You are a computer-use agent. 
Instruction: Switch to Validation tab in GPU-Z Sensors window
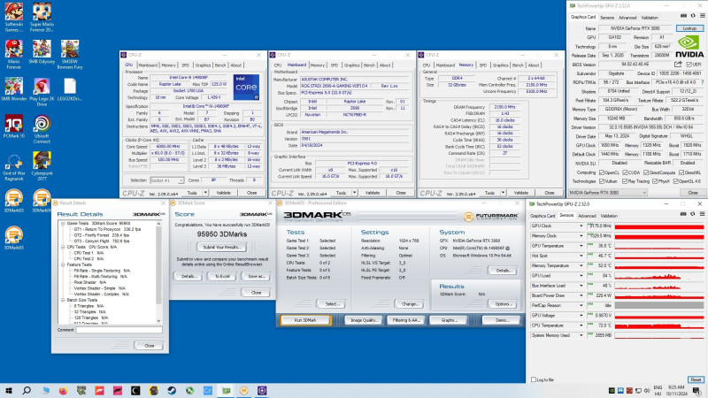[x=609, y=216]
